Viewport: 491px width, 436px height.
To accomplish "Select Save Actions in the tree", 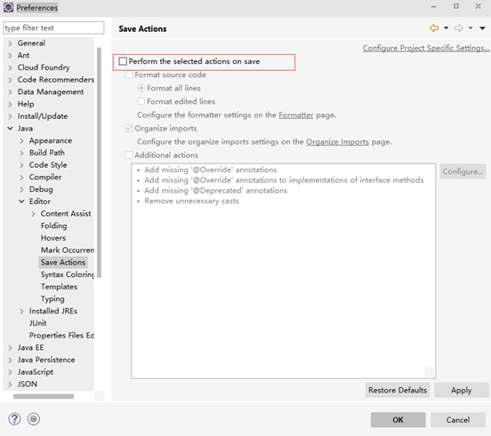I will click(x=63, y=262).
